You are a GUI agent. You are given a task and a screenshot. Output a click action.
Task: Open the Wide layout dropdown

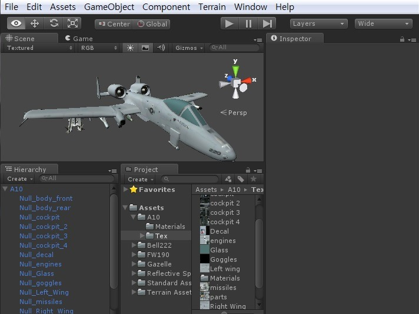384,23
